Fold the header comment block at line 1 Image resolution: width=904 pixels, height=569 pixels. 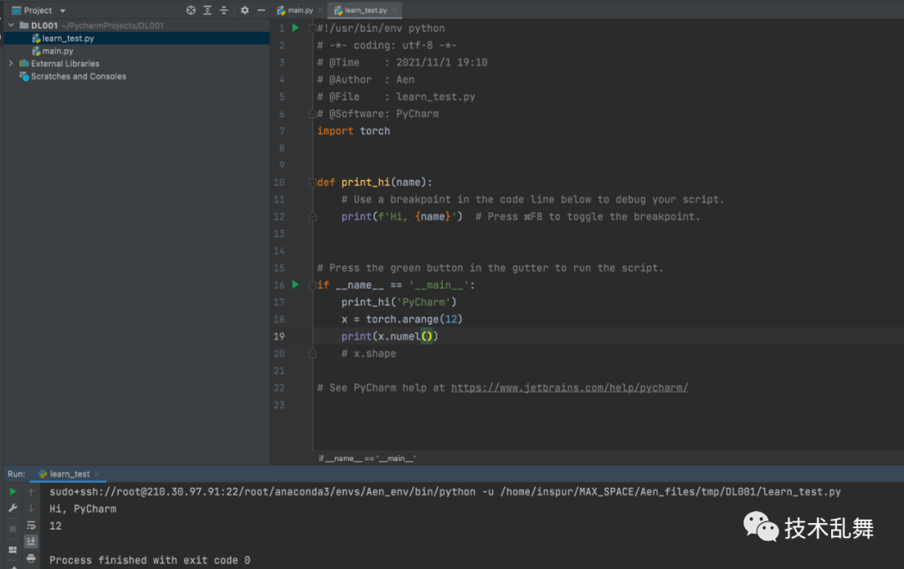pyautogui.click(x=312, y=28)
